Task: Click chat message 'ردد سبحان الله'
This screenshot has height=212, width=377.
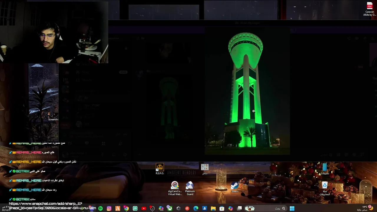Action: click(49, 190)
